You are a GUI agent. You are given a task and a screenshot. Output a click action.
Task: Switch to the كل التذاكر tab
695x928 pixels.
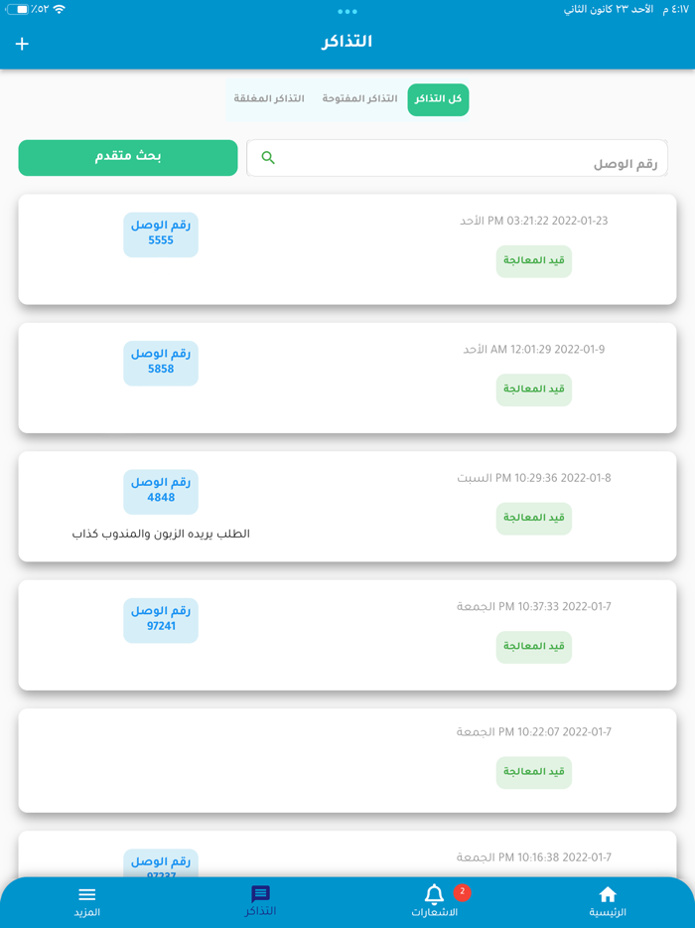tap(438, 99)
